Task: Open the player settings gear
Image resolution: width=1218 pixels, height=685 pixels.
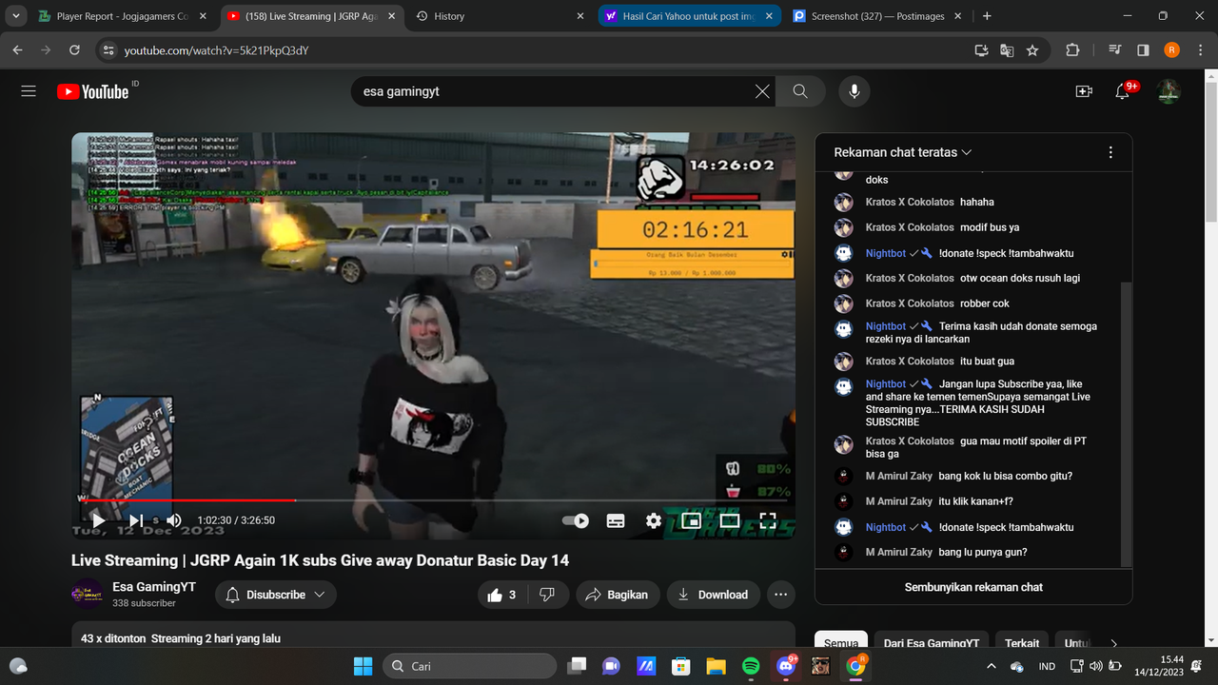Action: (x=654, y=520)
